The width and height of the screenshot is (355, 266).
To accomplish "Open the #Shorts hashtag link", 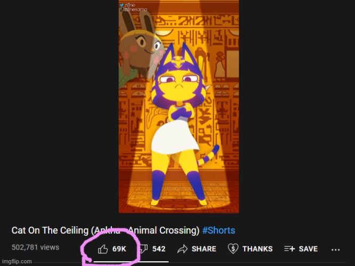I will (219, 230).
